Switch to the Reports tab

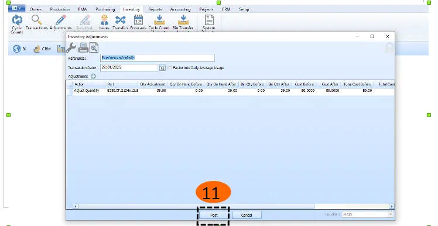[155, 9]
